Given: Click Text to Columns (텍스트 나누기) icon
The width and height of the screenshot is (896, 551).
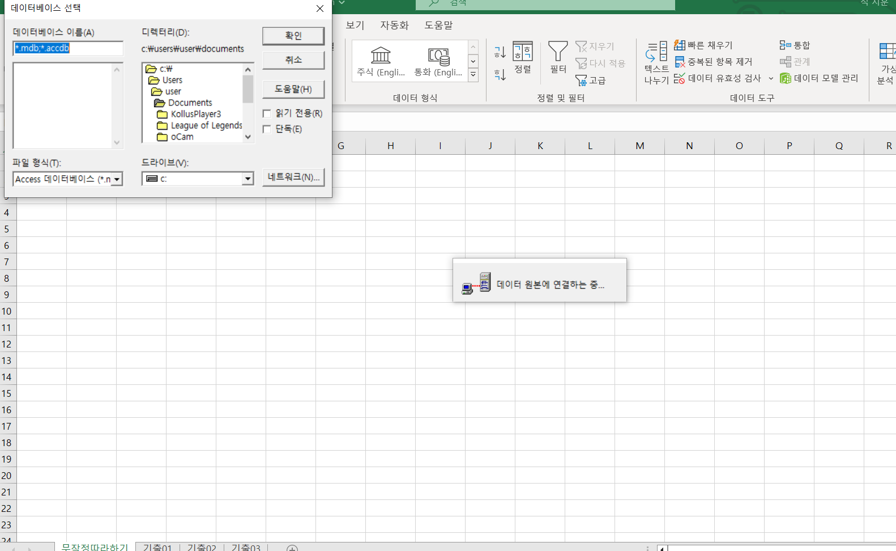Looking at the screenshot, I should tap(656, 53).
